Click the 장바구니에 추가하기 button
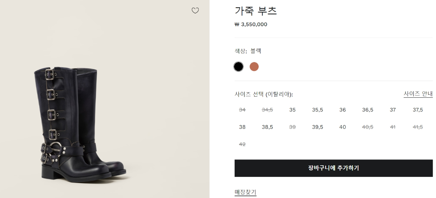Screen dimensions: 436x198 pos(334,168)
